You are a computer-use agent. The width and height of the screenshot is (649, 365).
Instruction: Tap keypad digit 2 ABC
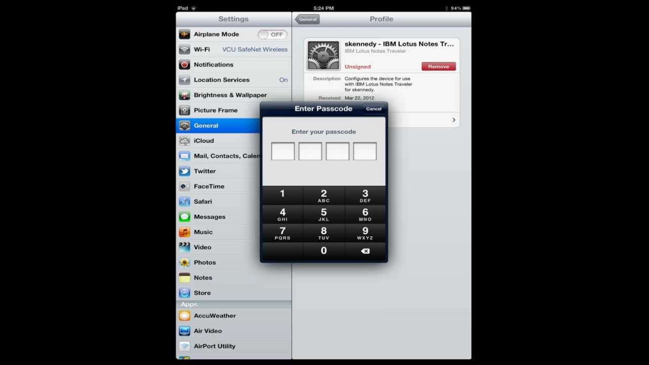[324, 196]
